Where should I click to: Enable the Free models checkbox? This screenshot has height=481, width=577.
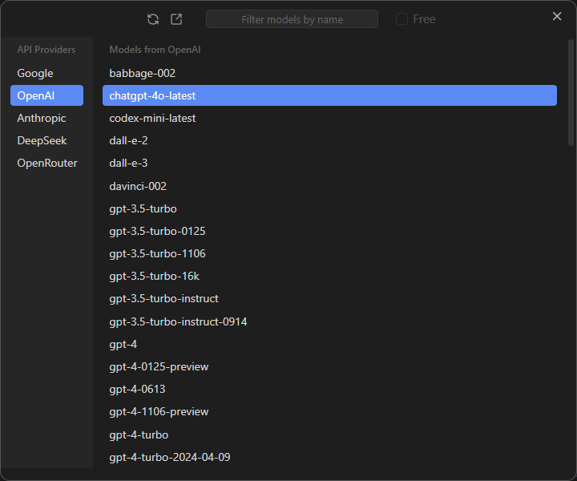[x=402, y=19]
